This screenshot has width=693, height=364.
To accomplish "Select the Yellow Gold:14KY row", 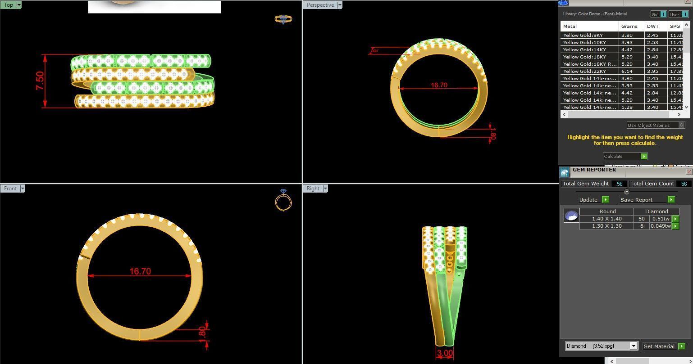I will coord(622,49).
